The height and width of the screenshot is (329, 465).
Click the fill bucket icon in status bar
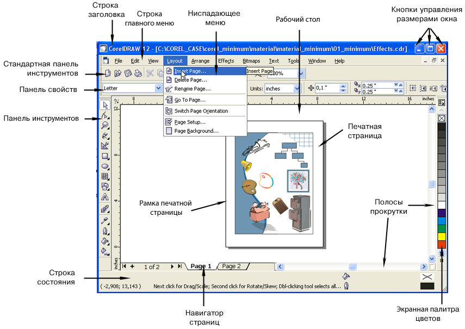coord(346,276)
